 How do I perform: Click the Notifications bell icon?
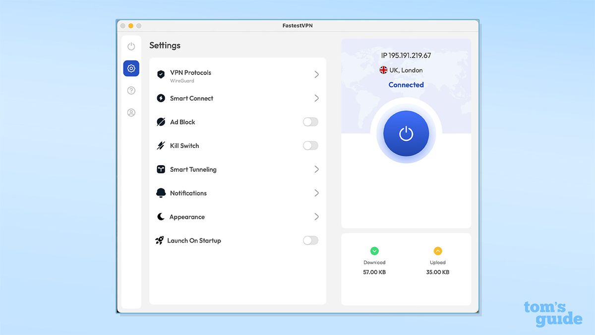[161, 193]
